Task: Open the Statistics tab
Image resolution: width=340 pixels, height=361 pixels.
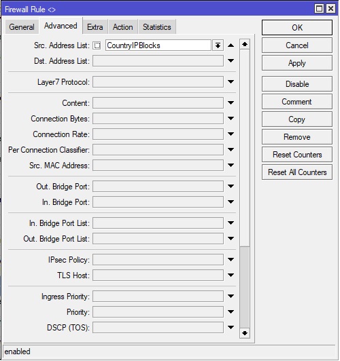Action: coord(157,27)
